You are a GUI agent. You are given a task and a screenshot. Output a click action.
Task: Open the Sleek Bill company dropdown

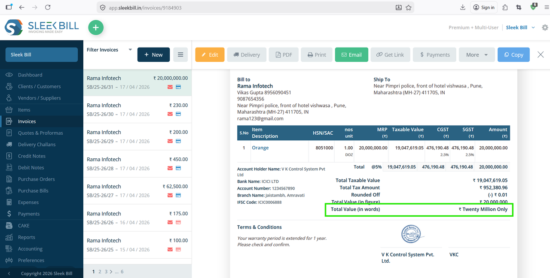(520, 27)
